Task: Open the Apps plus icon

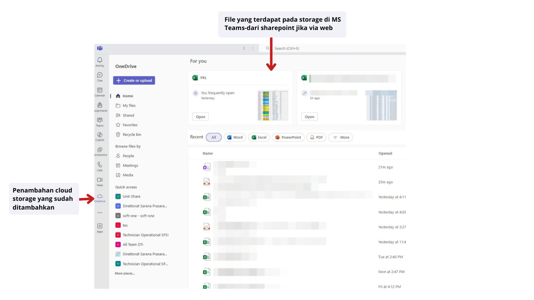Action: pyautogui.click(x=100, y=226)
